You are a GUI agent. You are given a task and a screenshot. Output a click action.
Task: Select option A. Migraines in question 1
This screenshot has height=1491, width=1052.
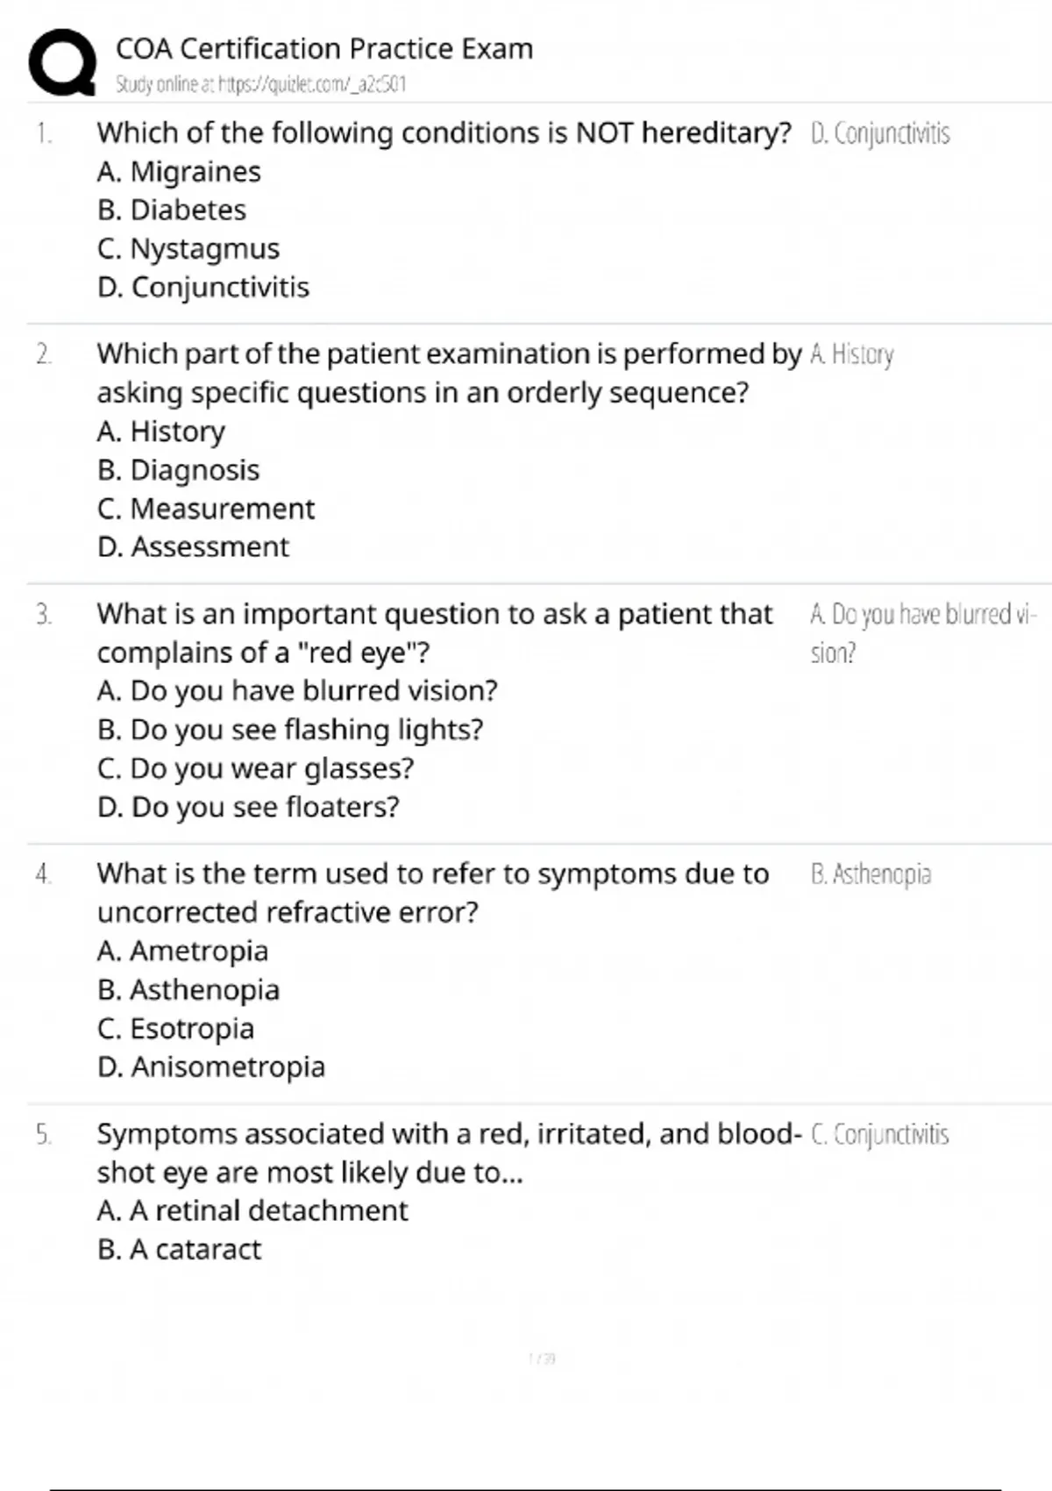coord(179,172)
